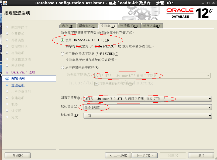This screenshot has width=217, height=160.
Task: Click the 管理选项 step bullet icon
Action: coord(7,85)
